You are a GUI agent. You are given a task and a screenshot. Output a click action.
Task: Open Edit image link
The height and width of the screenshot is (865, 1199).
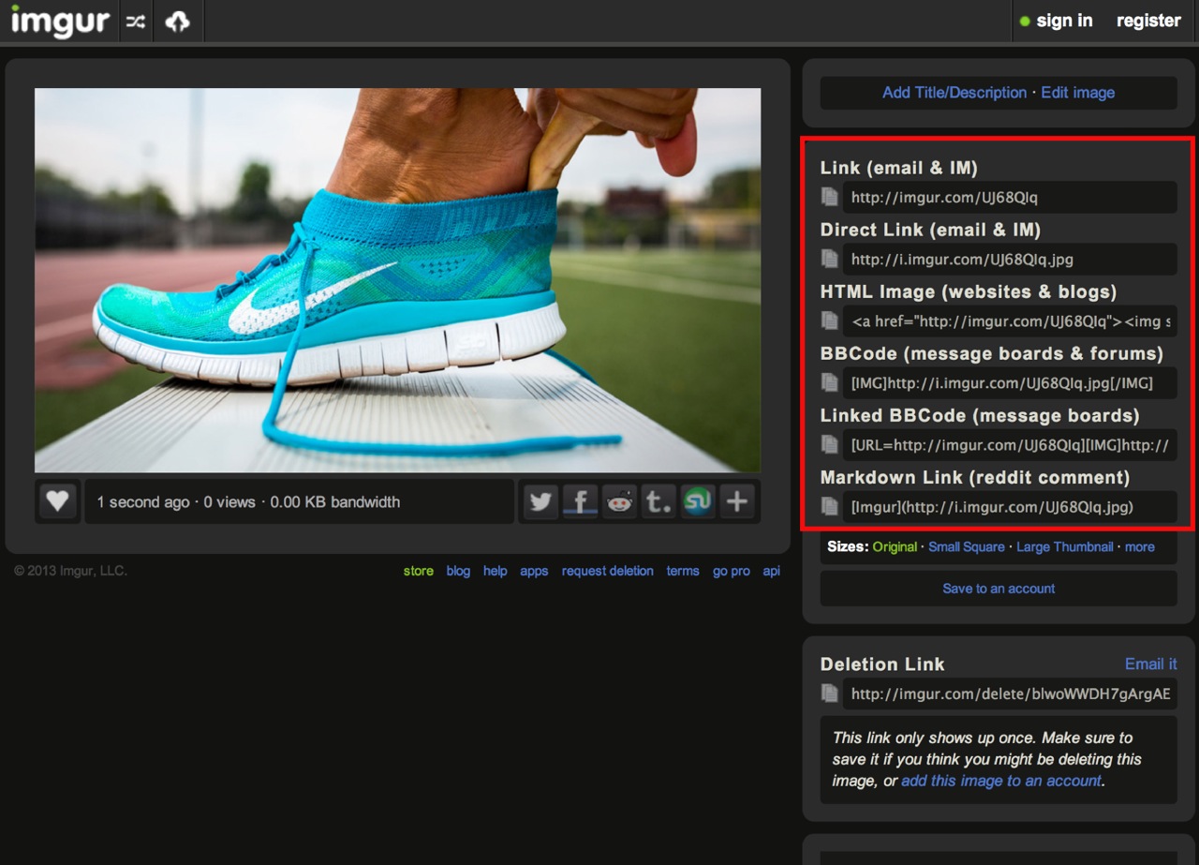click(x=1077, y=93)
